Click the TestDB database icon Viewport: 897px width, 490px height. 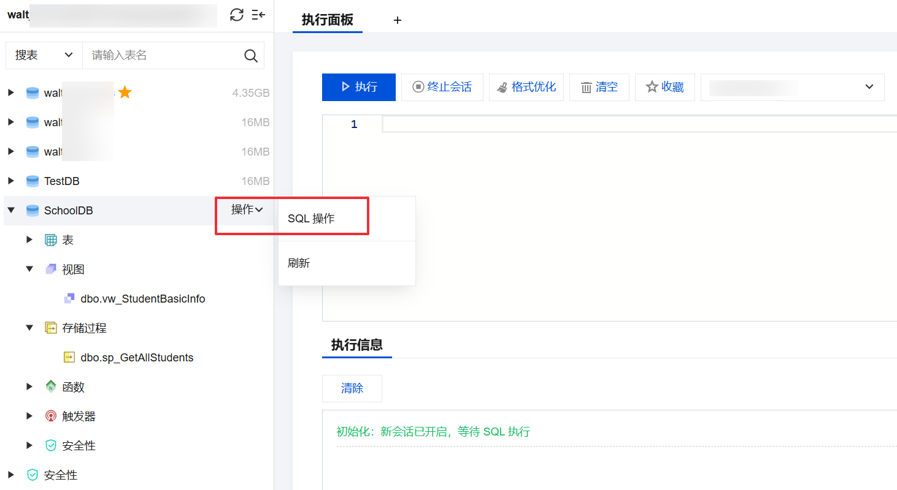33,181
